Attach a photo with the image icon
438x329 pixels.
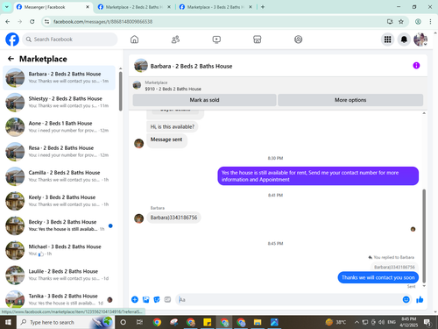tap(145, 299)
